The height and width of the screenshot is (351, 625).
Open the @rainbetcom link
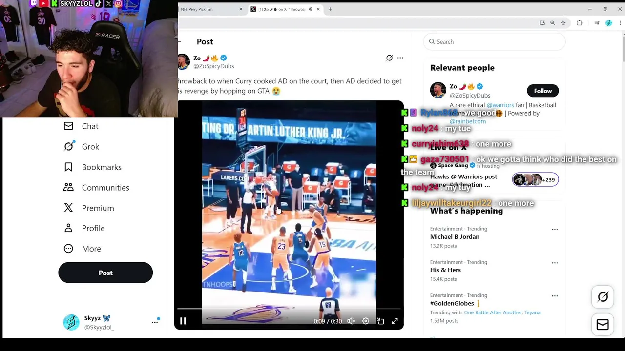point(468,121)
